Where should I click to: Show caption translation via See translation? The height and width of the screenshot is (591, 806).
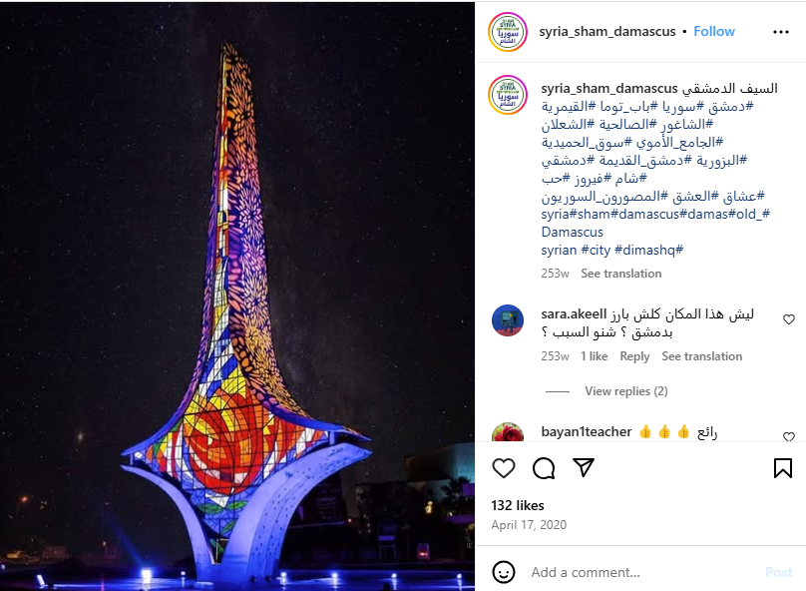[x=620, y=274]
